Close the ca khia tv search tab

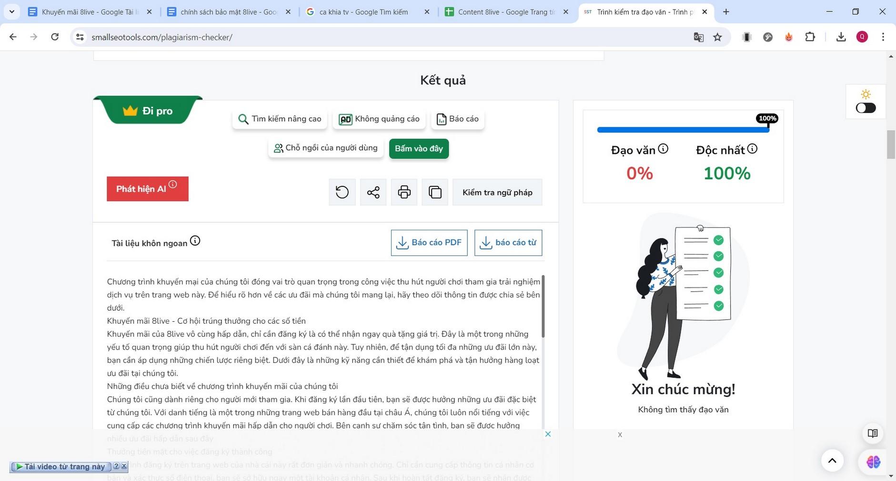(x=427, y=12)
